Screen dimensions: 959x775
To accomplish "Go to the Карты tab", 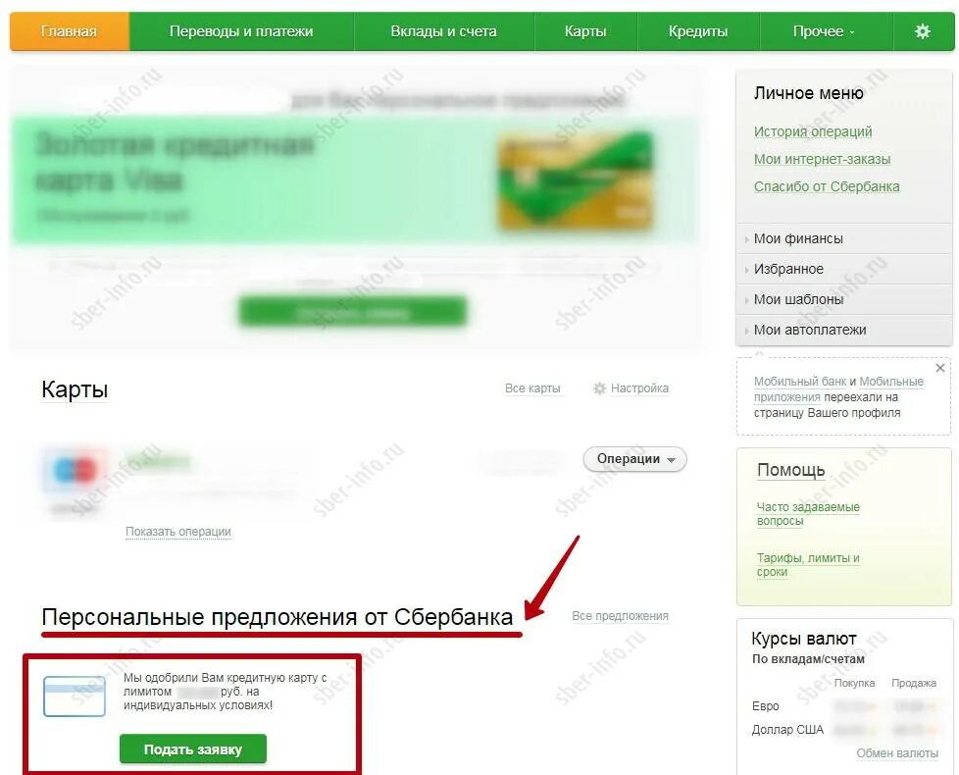I will pyautogui.click(x=585, y=31).
